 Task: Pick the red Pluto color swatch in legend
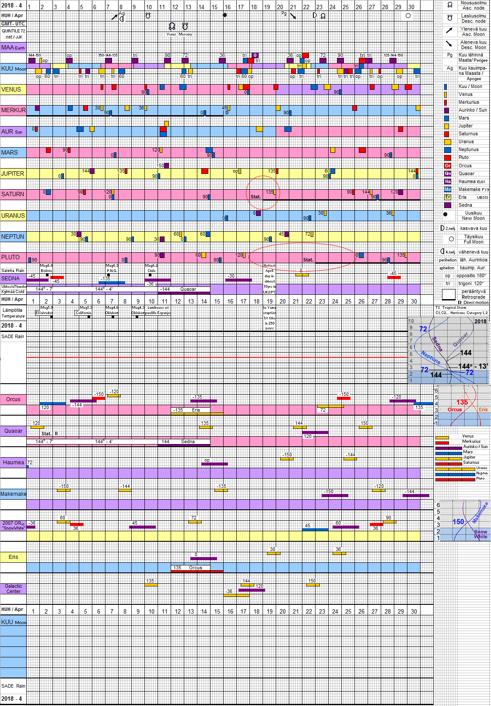click(x=448, y=158)
